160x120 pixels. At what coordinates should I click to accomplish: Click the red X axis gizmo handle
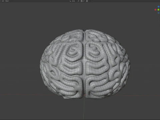(155, 10)
